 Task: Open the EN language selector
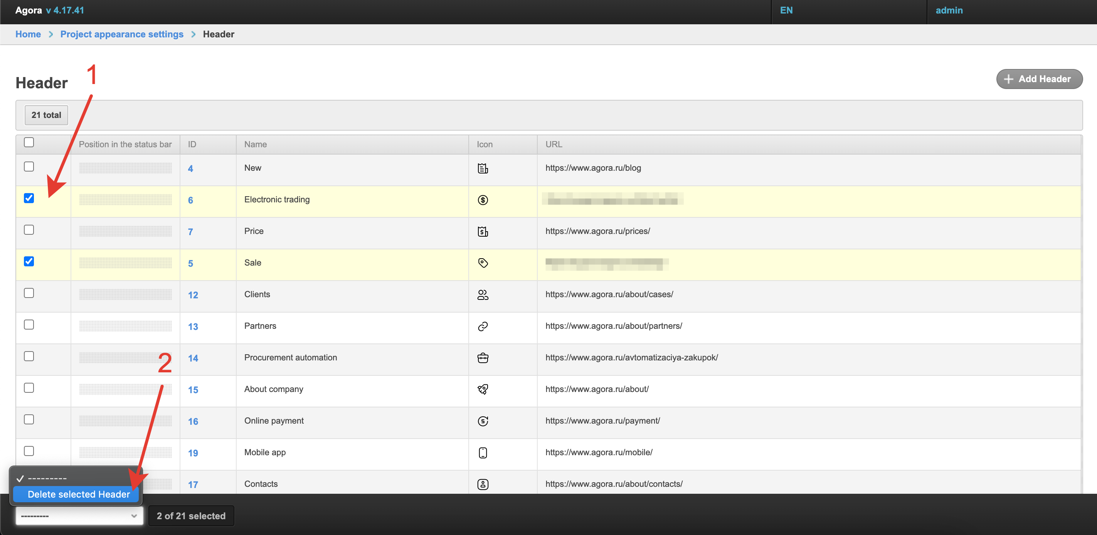coord(786,10)
